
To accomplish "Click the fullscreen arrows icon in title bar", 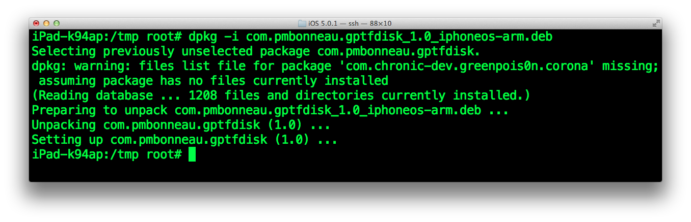I will 655,23.
